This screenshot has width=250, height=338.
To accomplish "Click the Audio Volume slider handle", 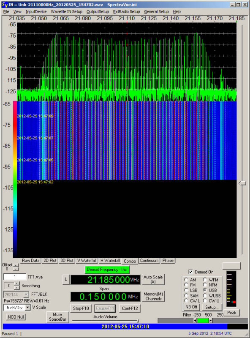I will point(138,321).
